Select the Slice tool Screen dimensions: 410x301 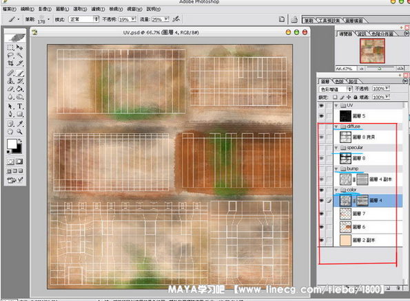click(19, 63)
